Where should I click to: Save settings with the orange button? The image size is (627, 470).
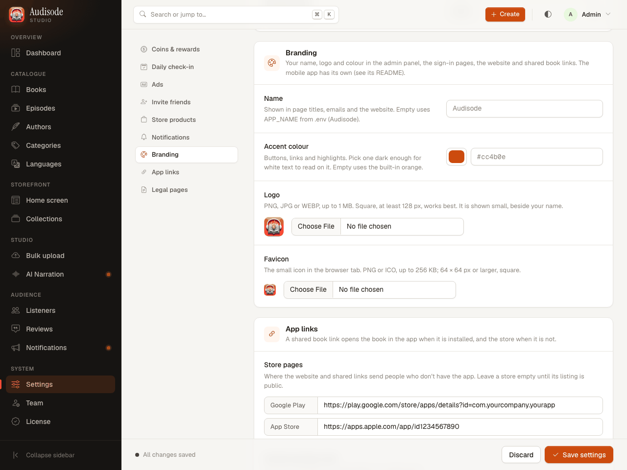click(579, 455)
